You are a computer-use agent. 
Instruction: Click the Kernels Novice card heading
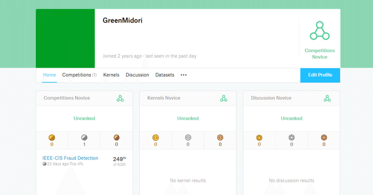click(164, 98)
